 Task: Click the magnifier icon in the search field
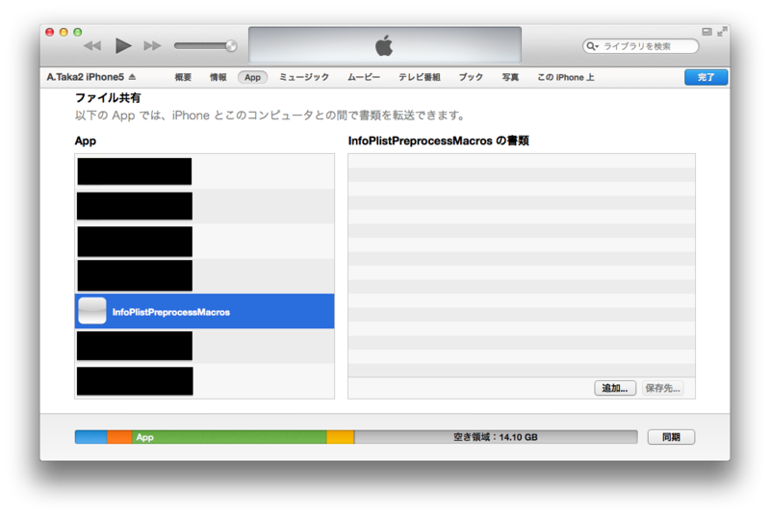point(592,46)
